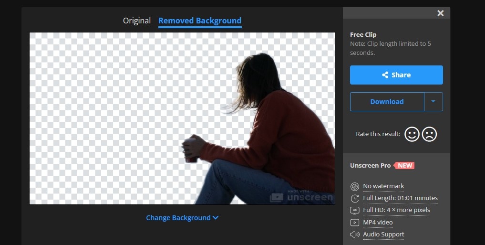Open the MP4 video link
This screenshot has width=485, height=245.
(378, 223)
